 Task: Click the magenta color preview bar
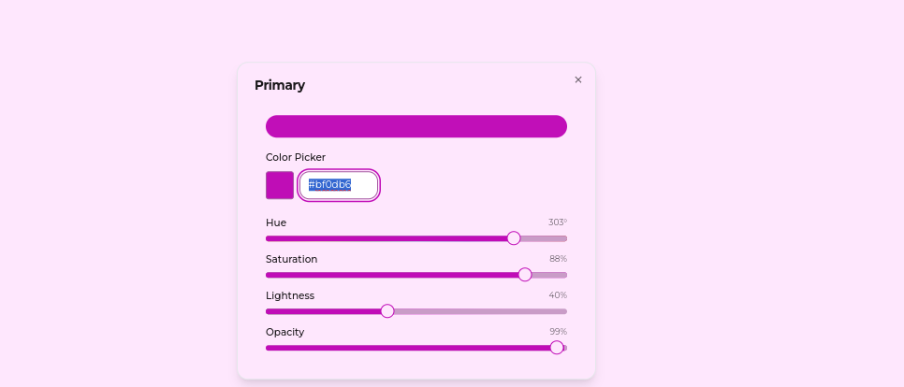click(416, 126)
